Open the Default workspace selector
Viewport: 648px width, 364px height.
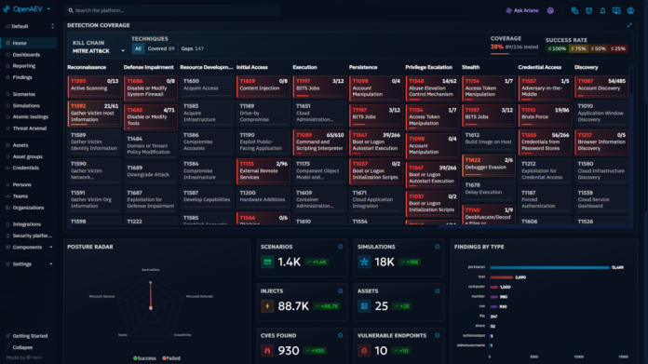point(29,26)
